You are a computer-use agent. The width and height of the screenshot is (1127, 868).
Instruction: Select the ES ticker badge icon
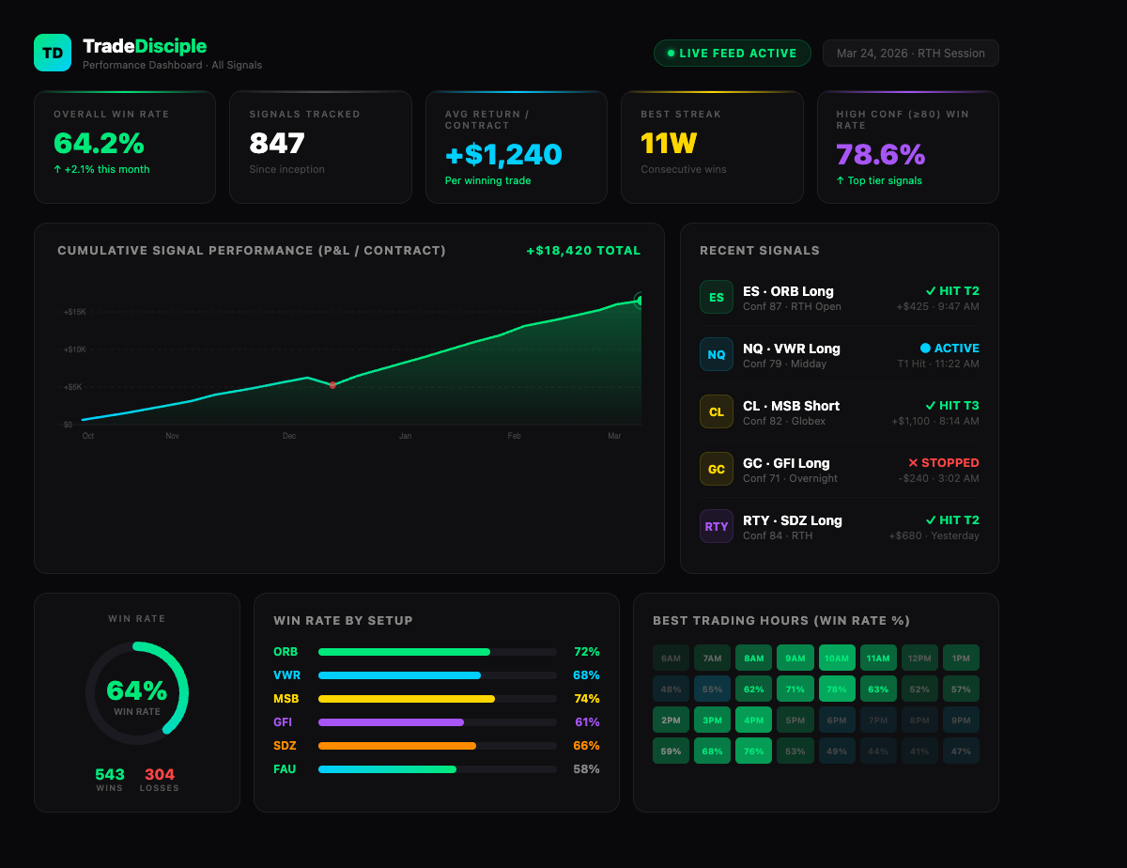[716, 297]
